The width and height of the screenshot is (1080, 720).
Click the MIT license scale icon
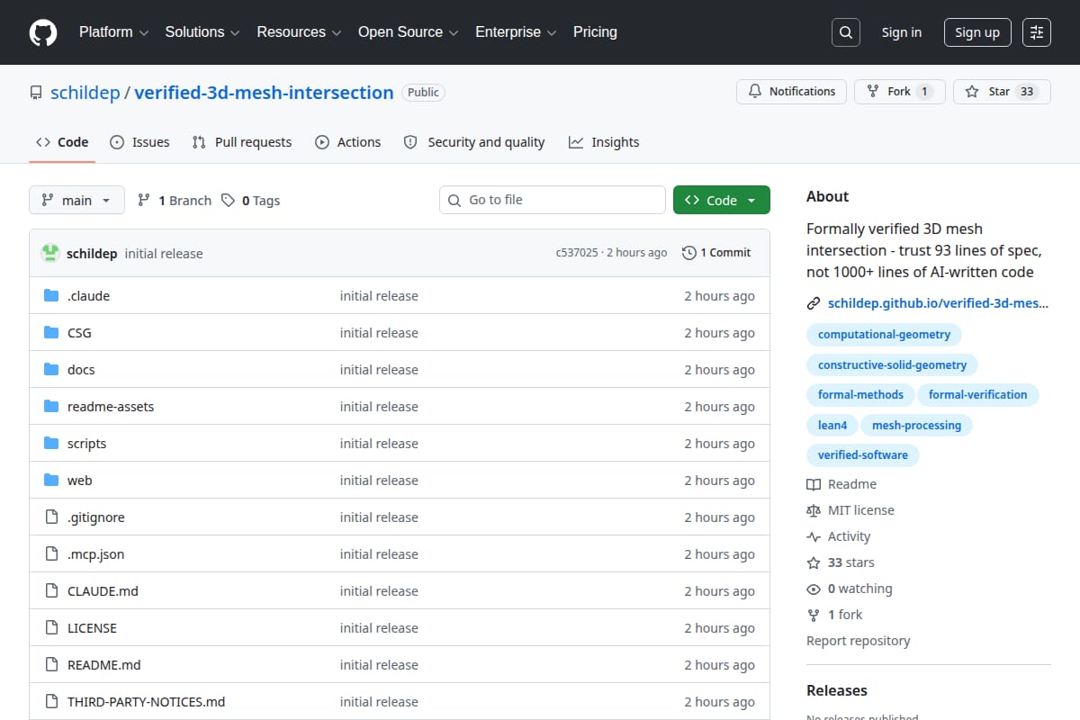[814, 510]
